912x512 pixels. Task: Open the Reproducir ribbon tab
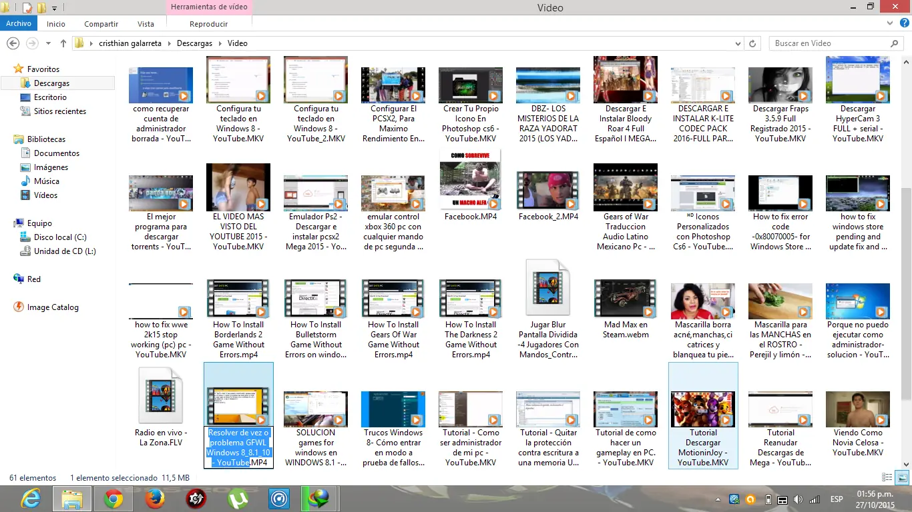point(209,24)
